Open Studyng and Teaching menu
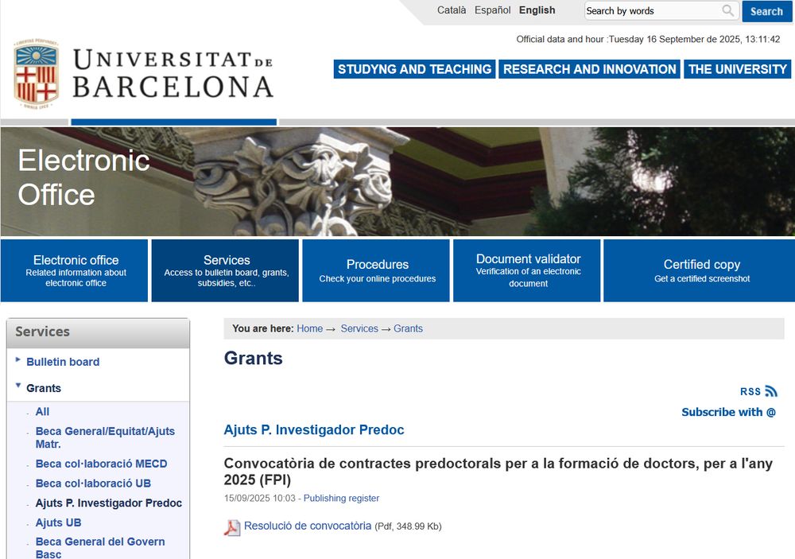 tap(415, 69)
